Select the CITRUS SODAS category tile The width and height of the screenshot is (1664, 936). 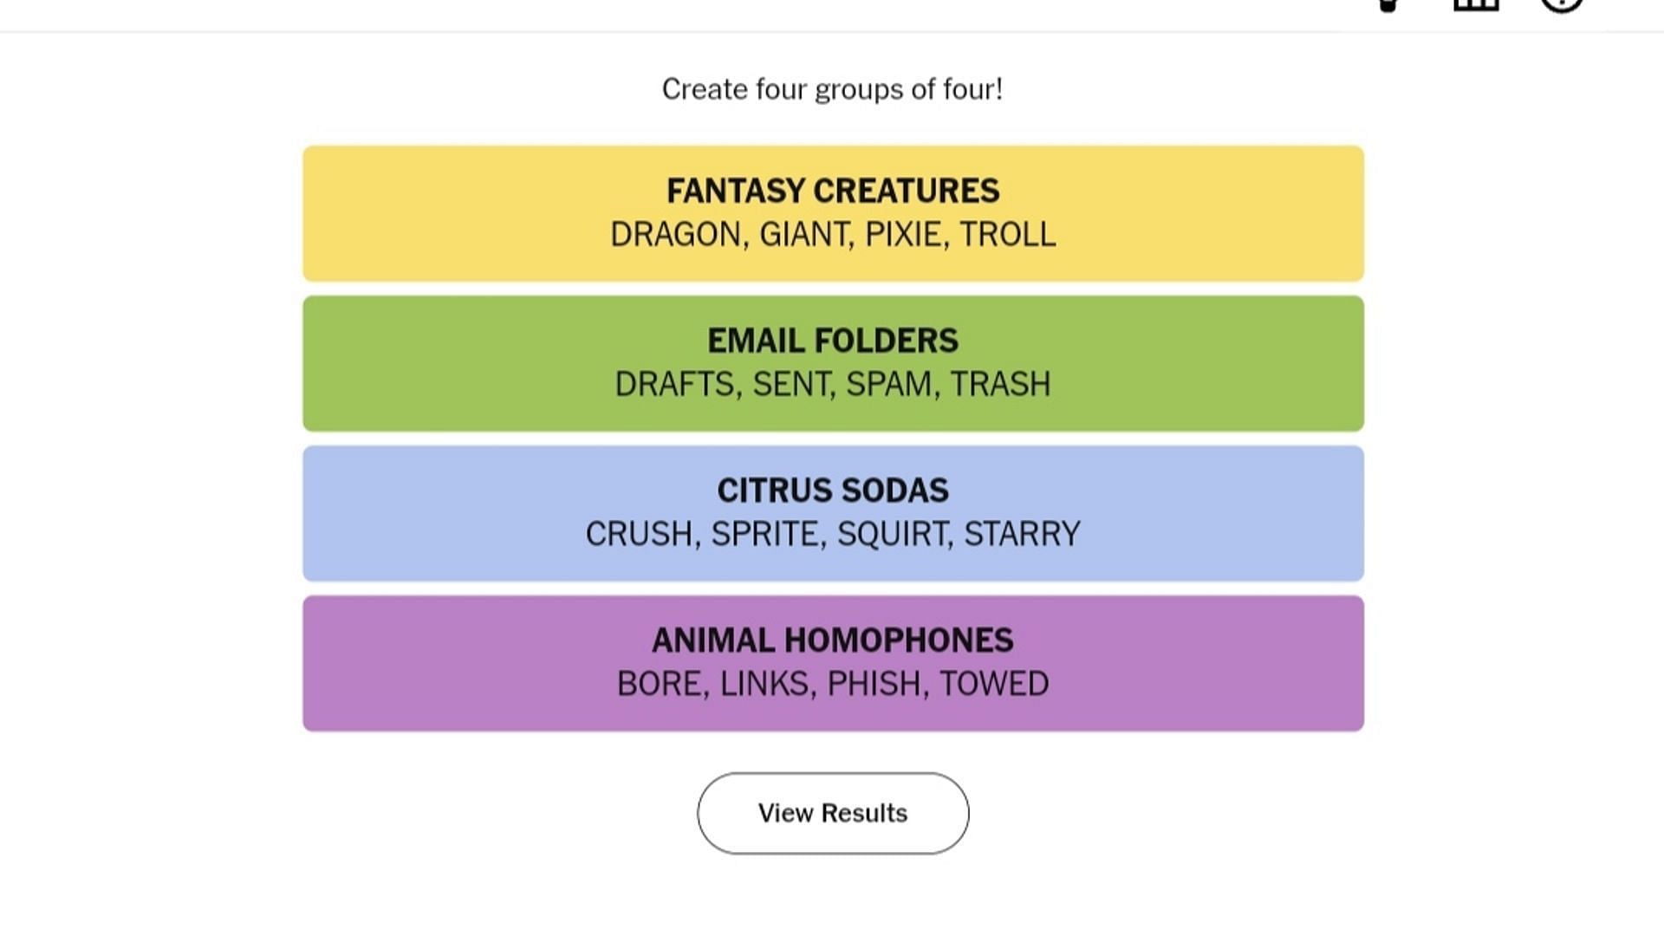point(832,512)
